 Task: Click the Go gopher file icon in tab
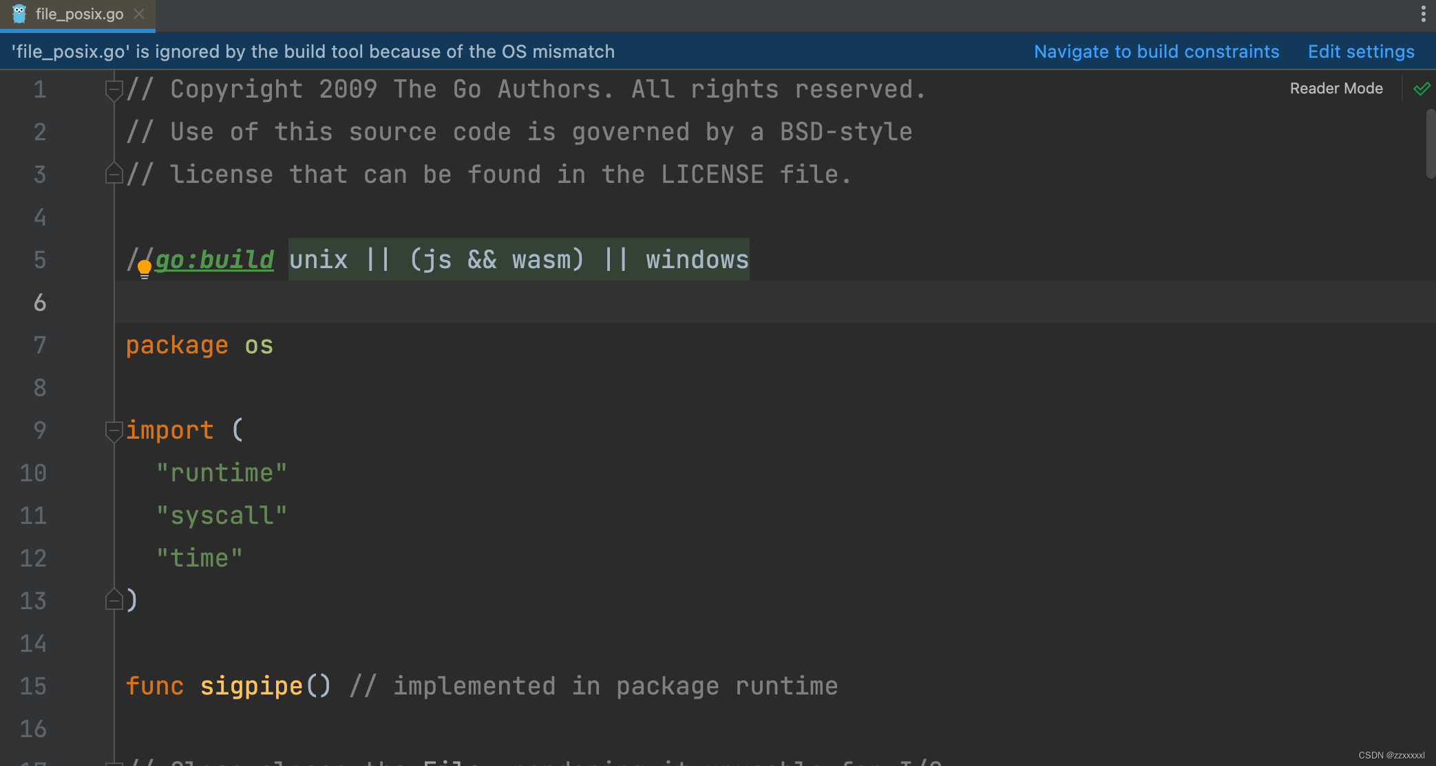(x=19, y=14)
